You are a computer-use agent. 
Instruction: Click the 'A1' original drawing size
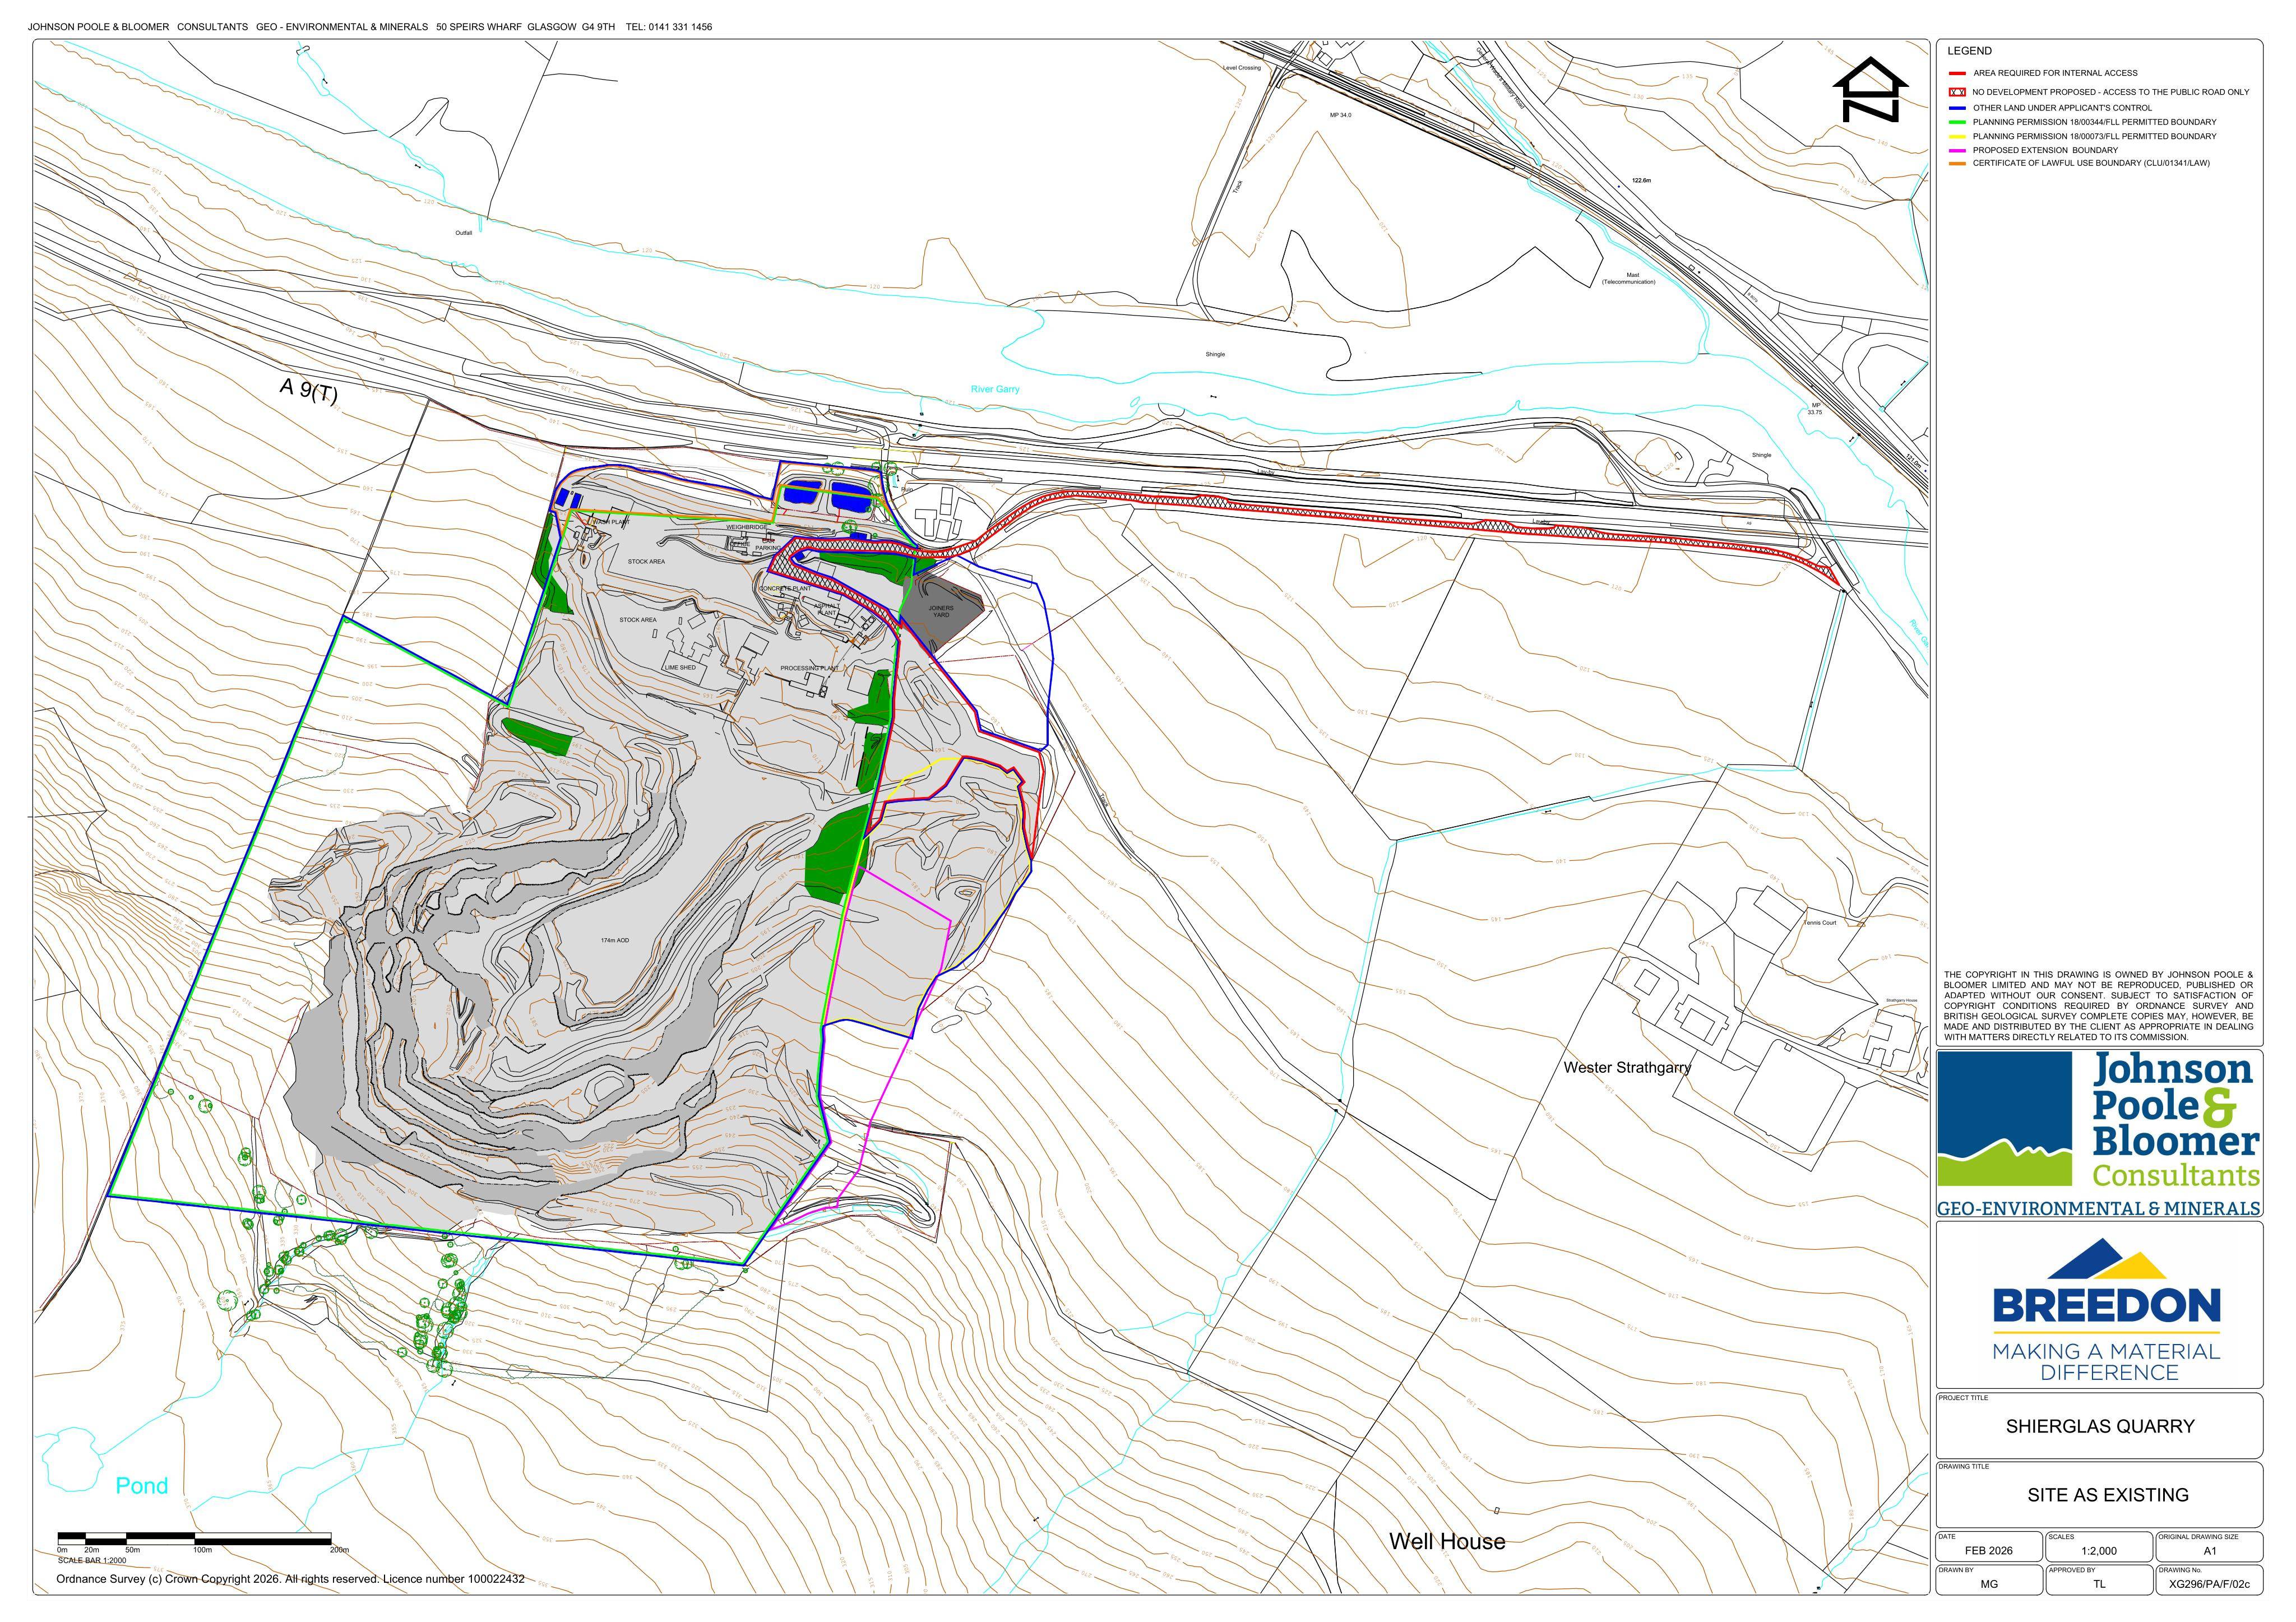(2210, 1551)
